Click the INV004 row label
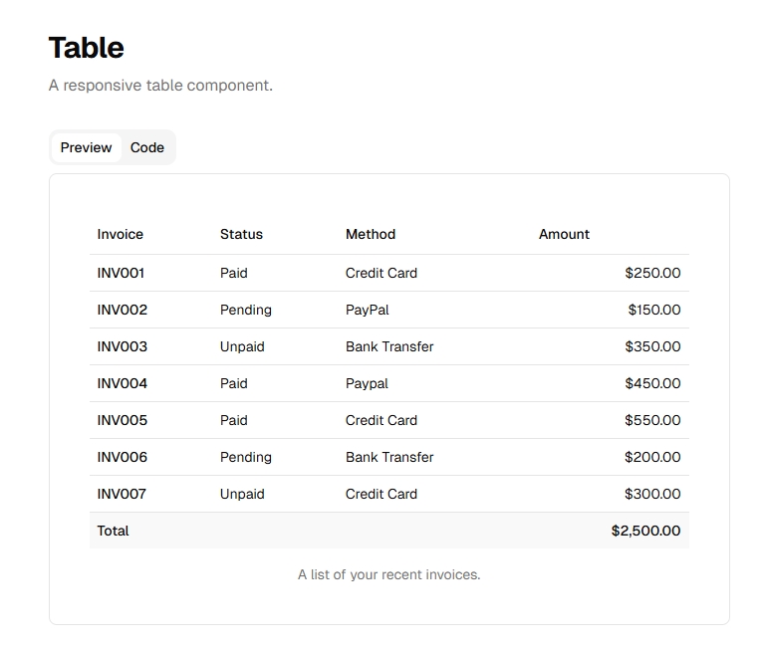Image resolution: width=766 pixels, height=649 pixels. pos(122,383)
